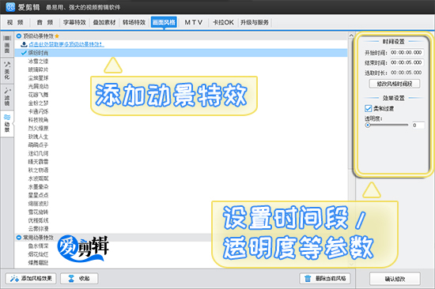Click the 结束时间 input field
The width and height of the screenshot is (435, 289).
[x=407, y=62]
